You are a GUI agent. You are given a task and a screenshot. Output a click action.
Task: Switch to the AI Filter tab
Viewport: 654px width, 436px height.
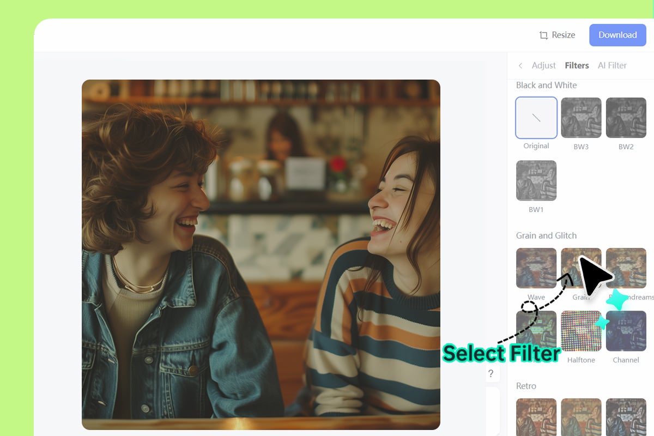612,65
